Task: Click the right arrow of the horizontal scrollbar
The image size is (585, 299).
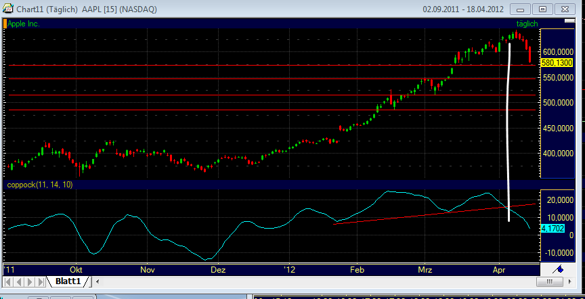Action: pos(570,281)
